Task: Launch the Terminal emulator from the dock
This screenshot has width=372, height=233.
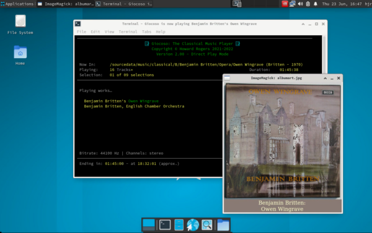Action: click(165, 224)
